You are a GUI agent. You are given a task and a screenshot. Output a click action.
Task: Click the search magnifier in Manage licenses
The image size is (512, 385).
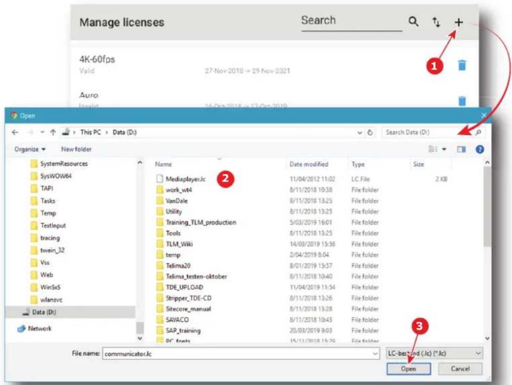(x=413, y=22)
